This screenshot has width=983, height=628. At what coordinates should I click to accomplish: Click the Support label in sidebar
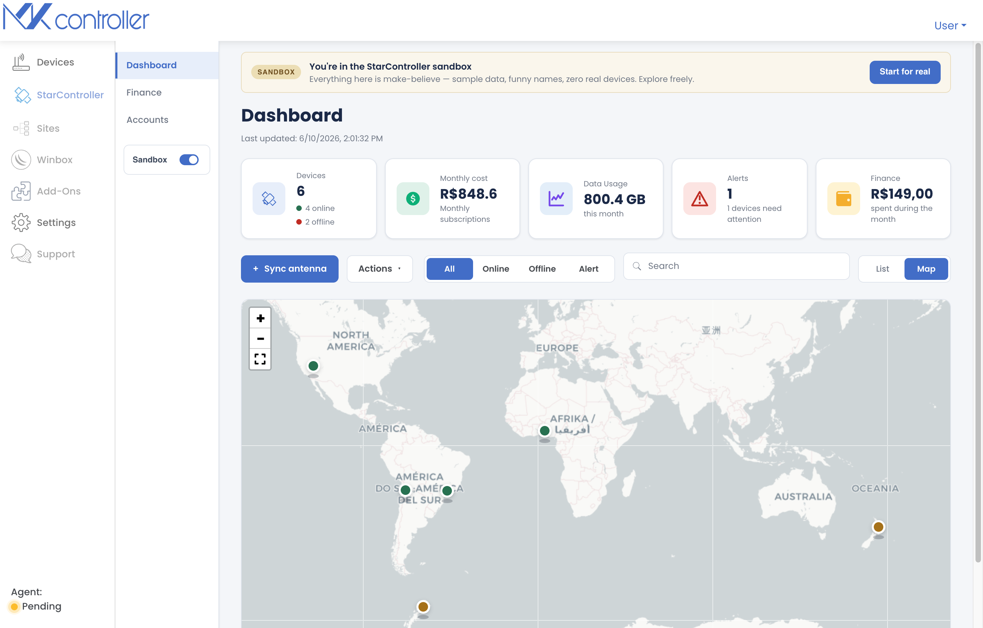pos(56,254)
